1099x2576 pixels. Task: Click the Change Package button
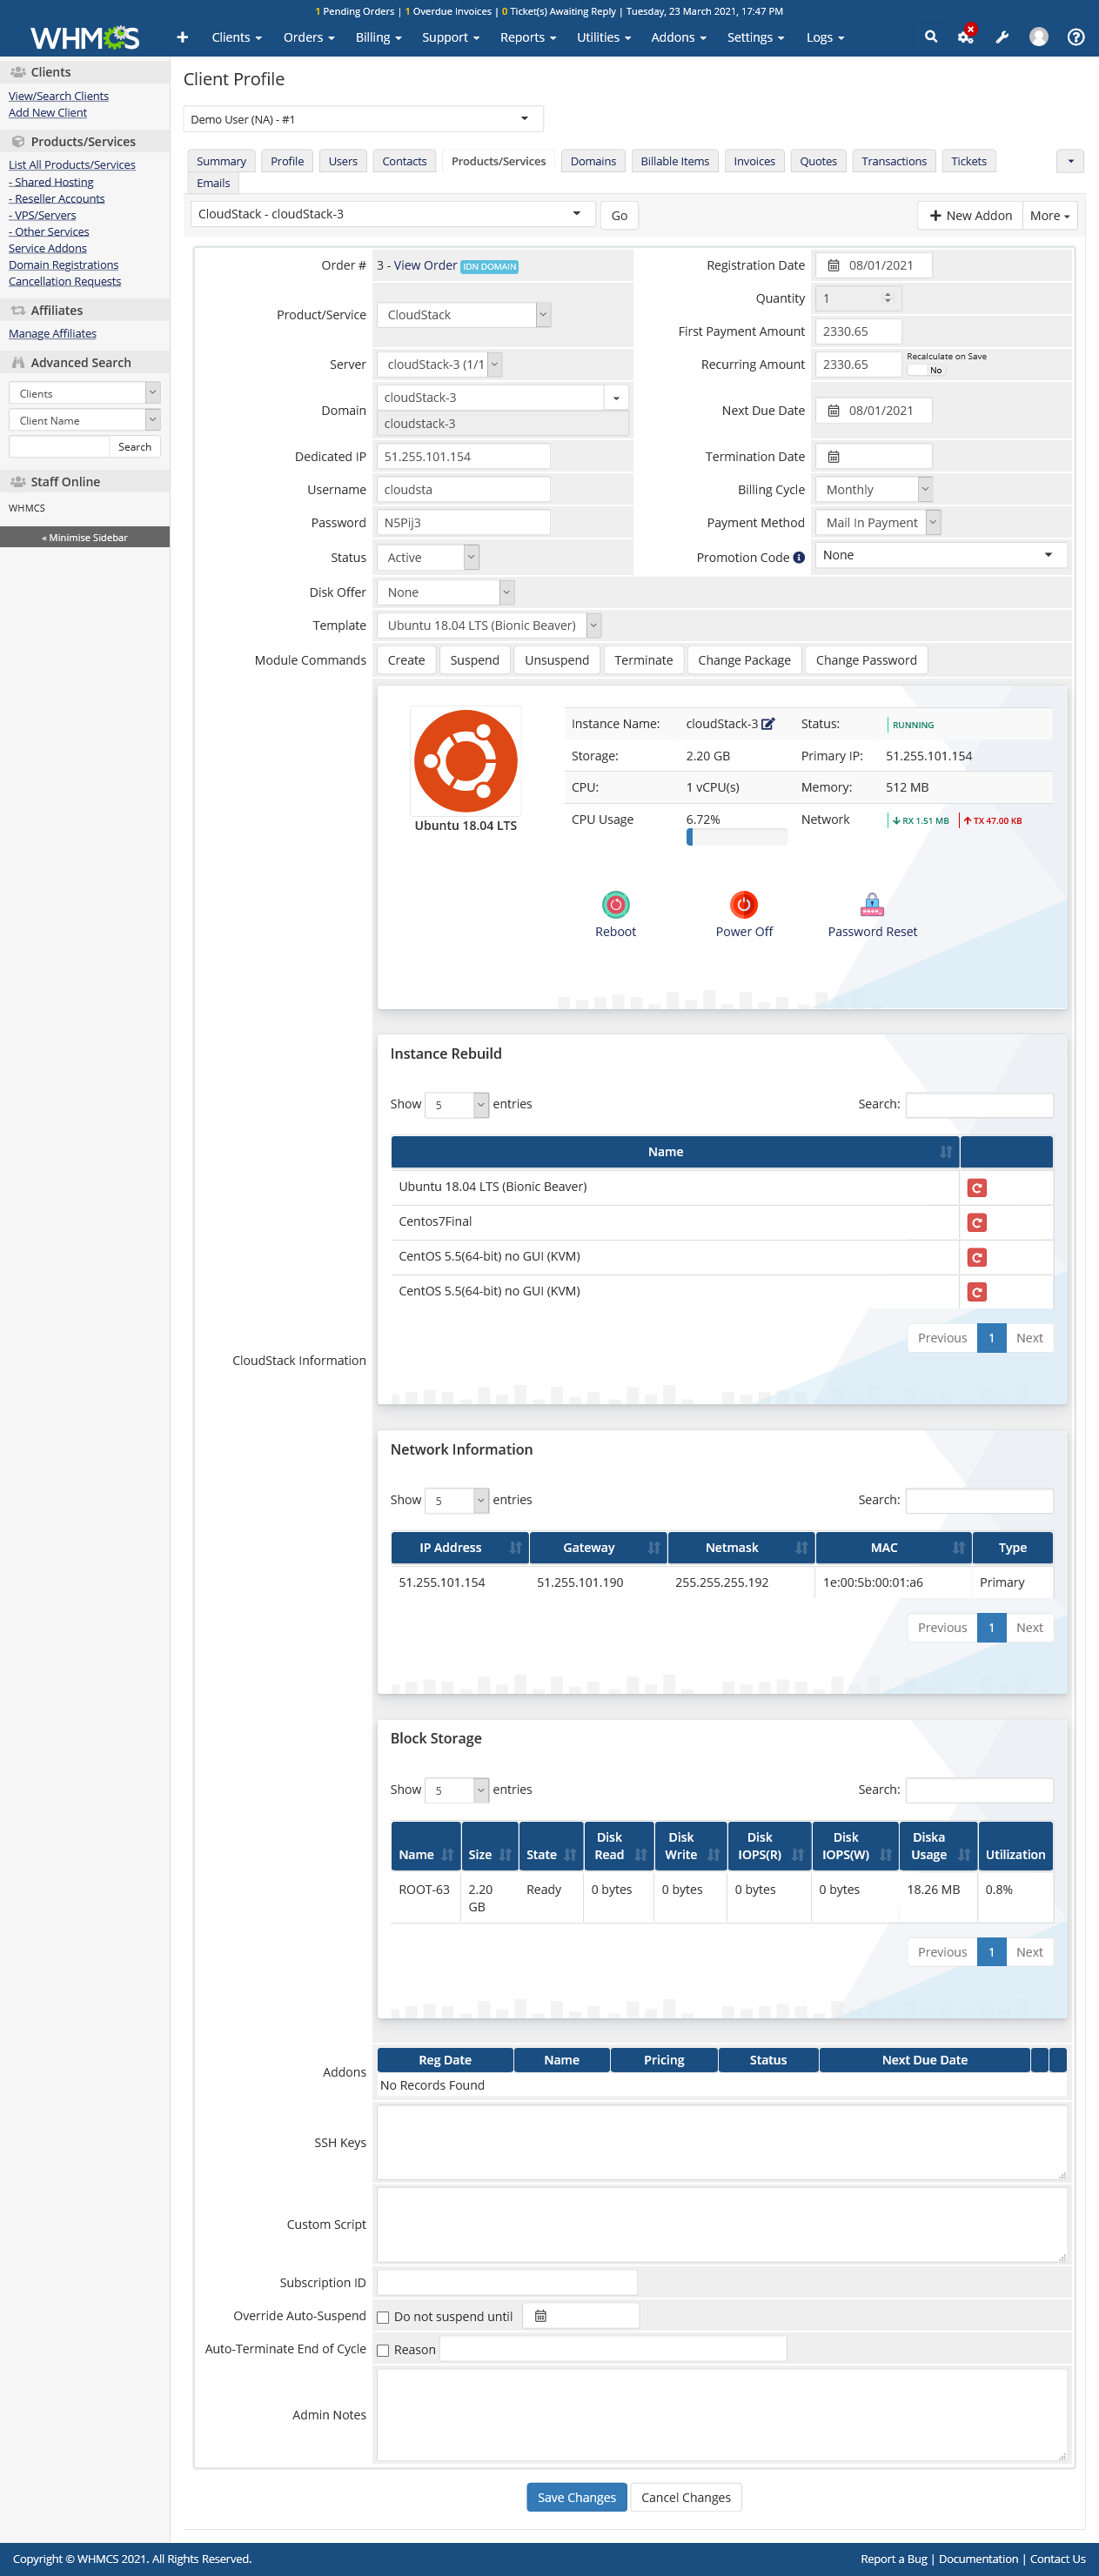(744, 660)
